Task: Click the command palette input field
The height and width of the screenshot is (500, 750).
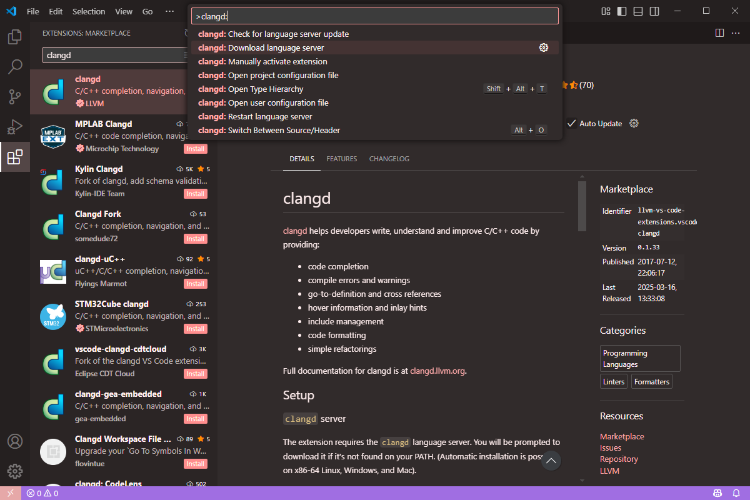Action: pos(375,16)
